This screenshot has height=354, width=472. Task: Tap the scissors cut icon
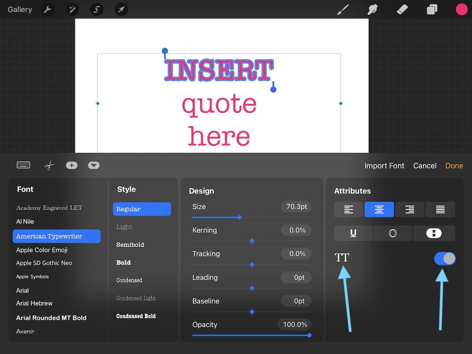coord(49,165)
